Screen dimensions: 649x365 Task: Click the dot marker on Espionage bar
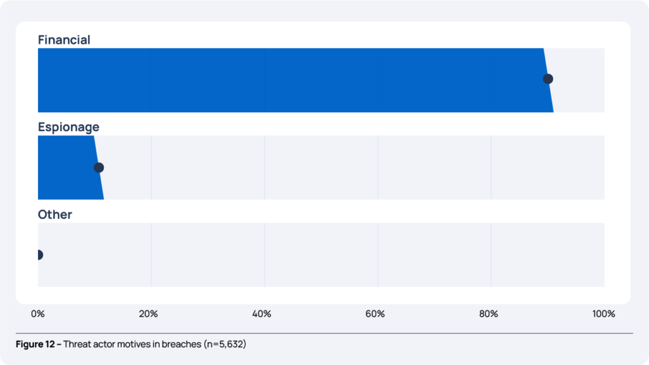point(98,168)
